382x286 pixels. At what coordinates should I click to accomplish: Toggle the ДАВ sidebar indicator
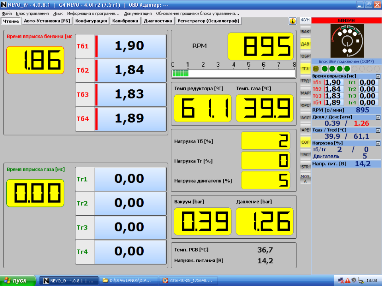point(305,44)
